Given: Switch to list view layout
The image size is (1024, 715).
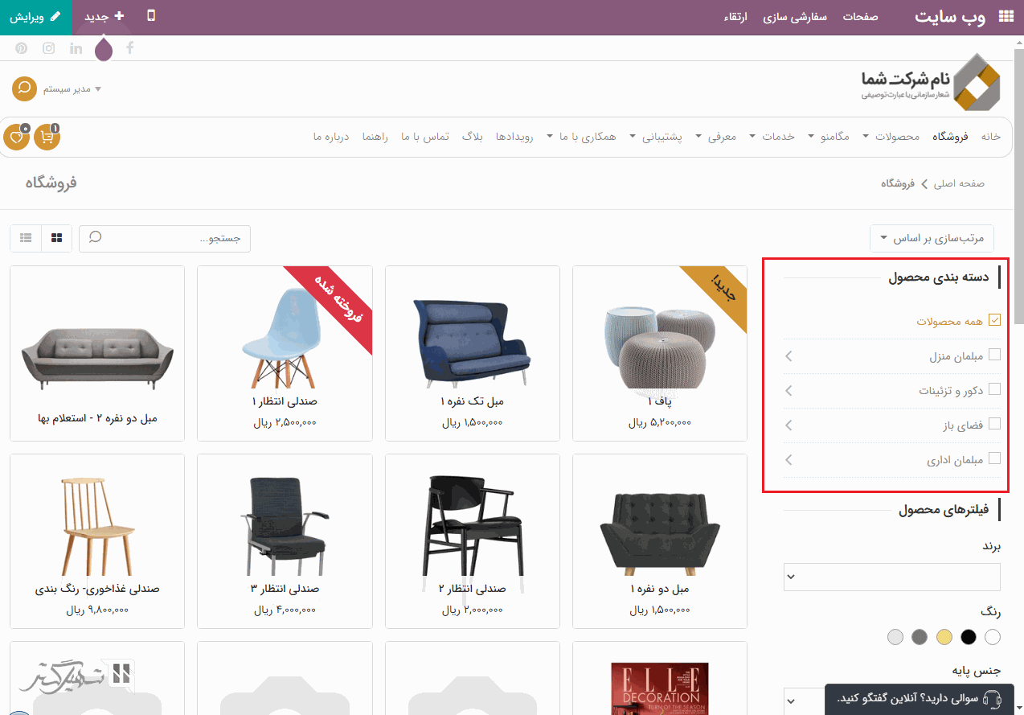Looking at the screenshot, I should coord(26,238).
